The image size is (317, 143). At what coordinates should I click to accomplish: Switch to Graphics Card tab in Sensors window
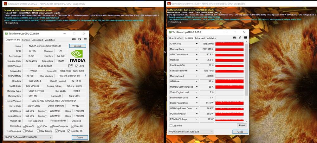click(x=176, y=38)
